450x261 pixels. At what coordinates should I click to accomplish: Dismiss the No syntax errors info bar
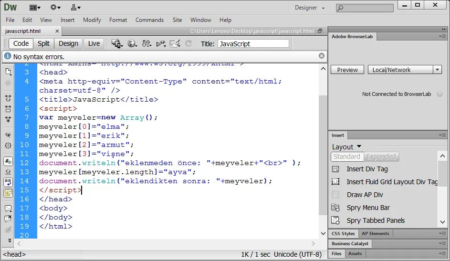coord(322,56)
